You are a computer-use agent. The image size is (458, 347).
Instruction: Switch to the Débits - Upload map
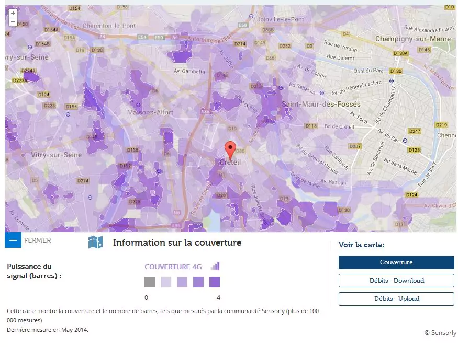click(x=396, y=299)
